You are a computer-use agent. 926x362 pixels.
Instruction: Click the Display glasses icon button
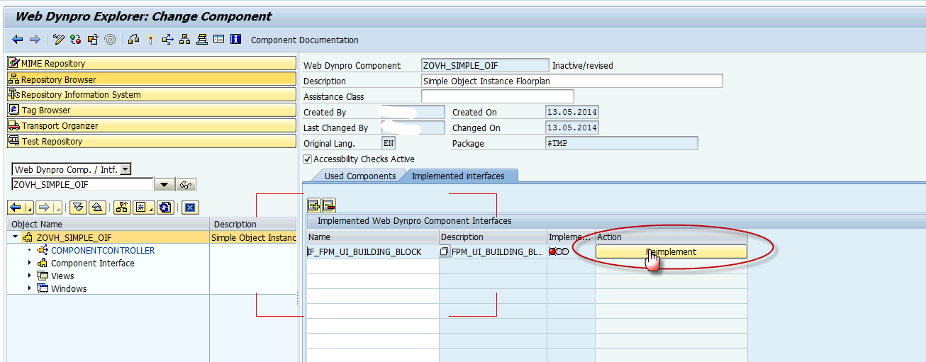(186, 185)
